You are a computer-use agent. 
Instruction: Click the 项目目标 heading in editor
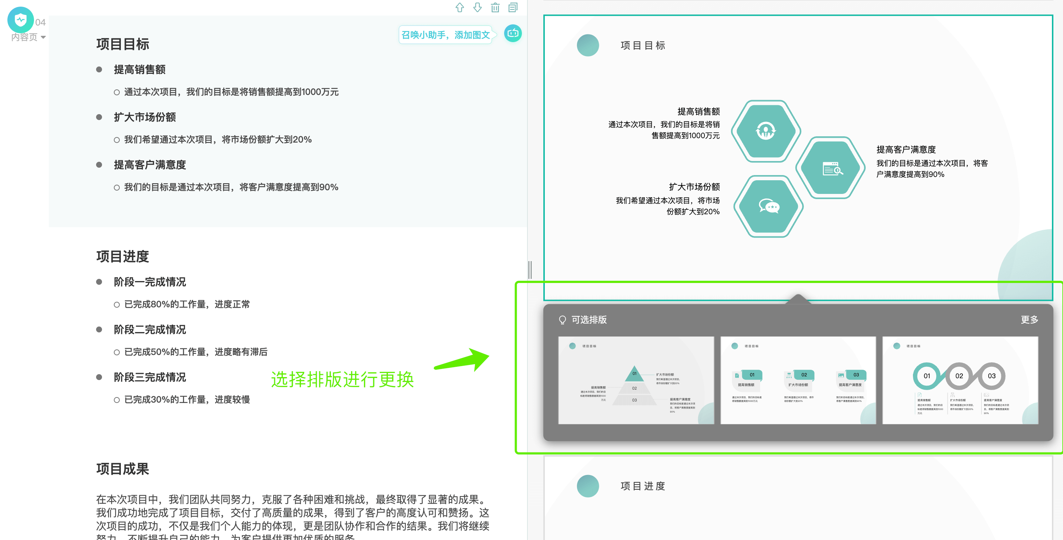point(123,44)
